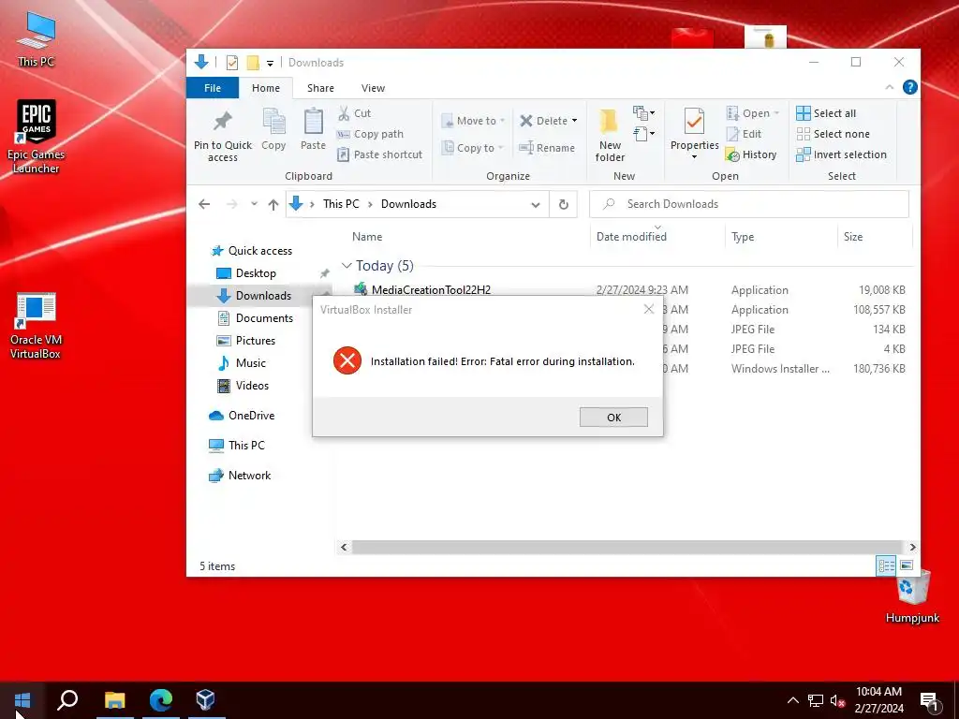Open the New item dropdown icon
959x719 pixels.
tap(643, 113)
